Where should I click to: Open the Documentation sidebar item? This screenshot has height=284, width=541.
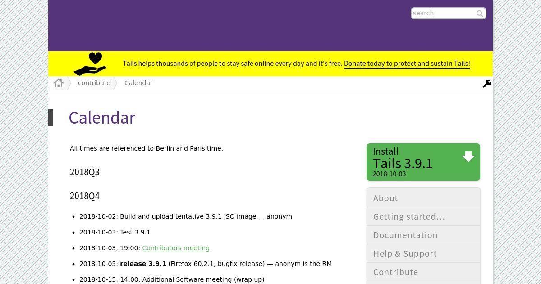click(x=423, y=235)
